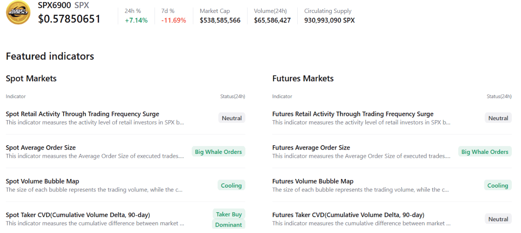Open Spot Taker CVD indicator

pos(78,215)
